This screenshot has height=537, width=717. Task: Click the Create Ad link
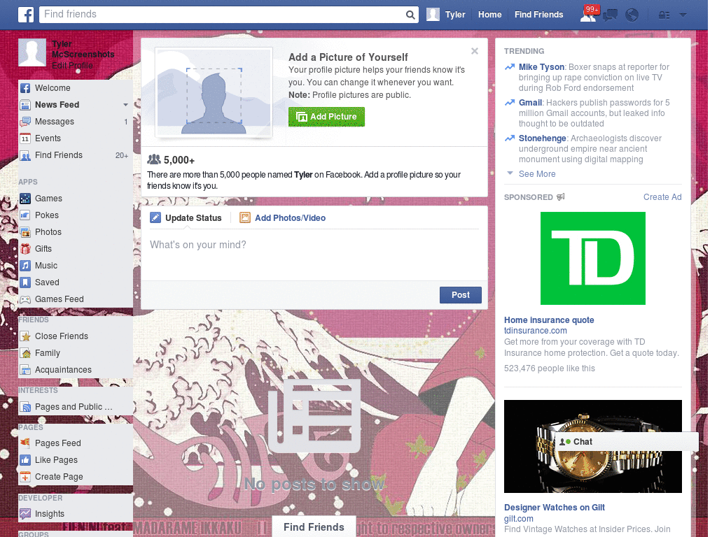coord(662,196)
